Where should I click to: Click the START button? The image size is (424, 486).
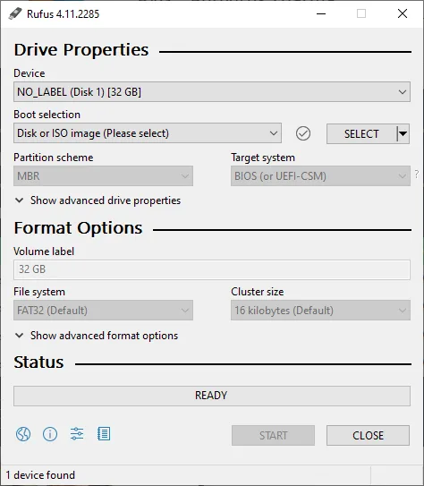(x=273, y=436)
